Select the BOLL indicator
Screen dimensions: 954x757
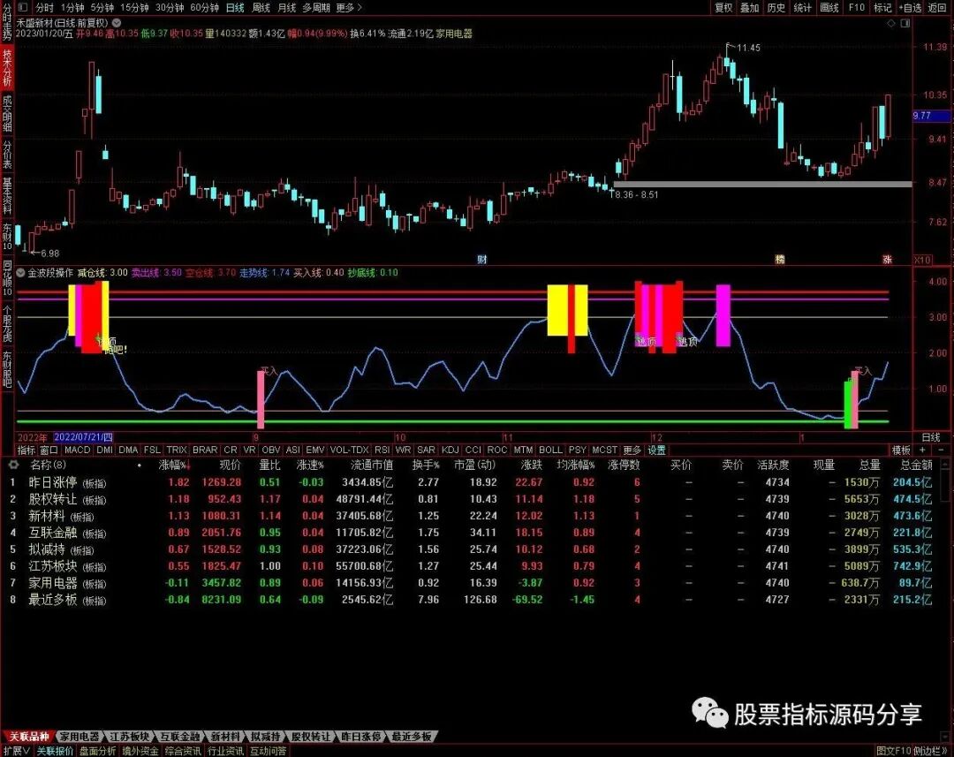pos(550,450)
